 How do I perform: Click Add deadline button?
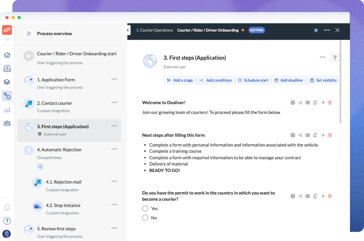288,80
